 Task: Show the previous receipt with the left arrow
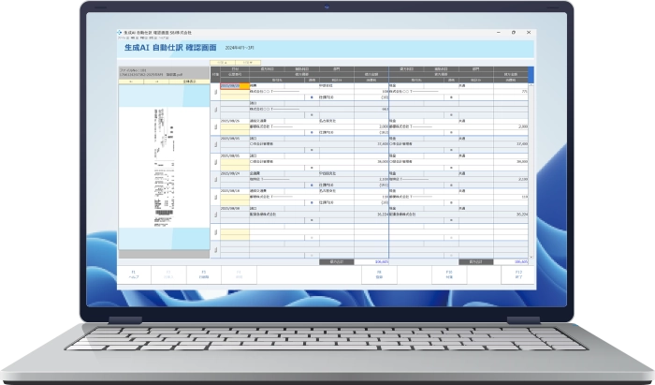click(129, 81)
